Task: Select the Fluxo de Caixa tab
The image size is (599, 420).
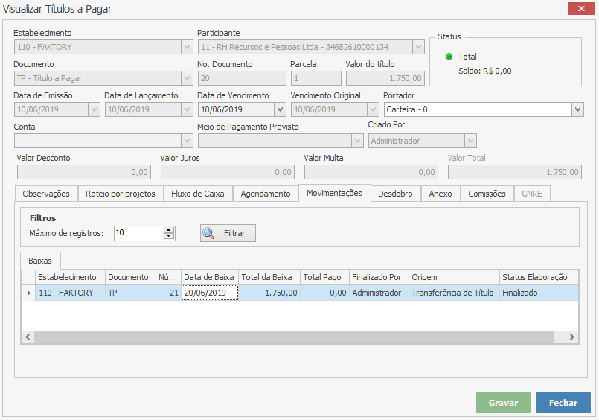Action: coord(197,194)
